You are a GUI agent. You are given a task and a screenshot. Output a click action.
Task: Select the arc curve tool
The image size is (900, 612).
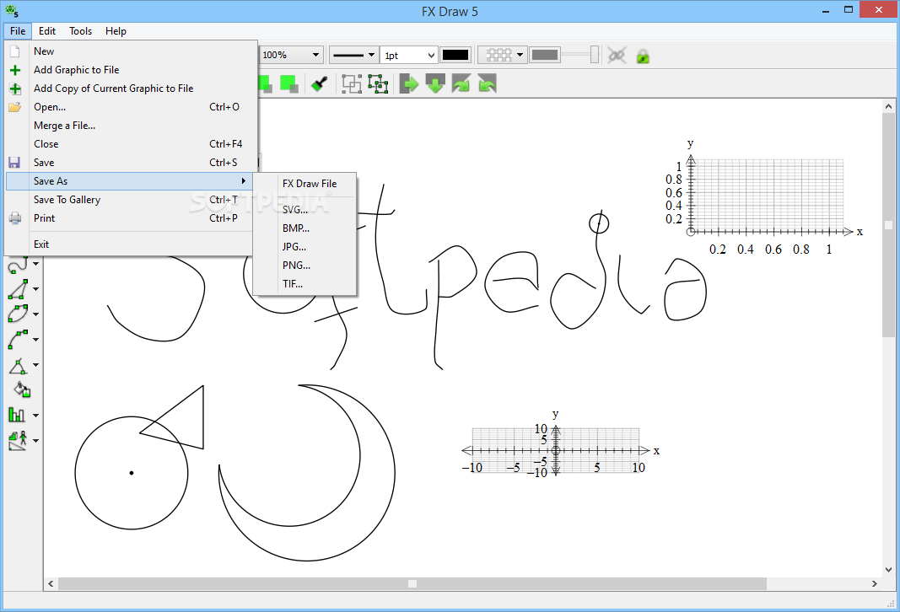tap(18, 340)
